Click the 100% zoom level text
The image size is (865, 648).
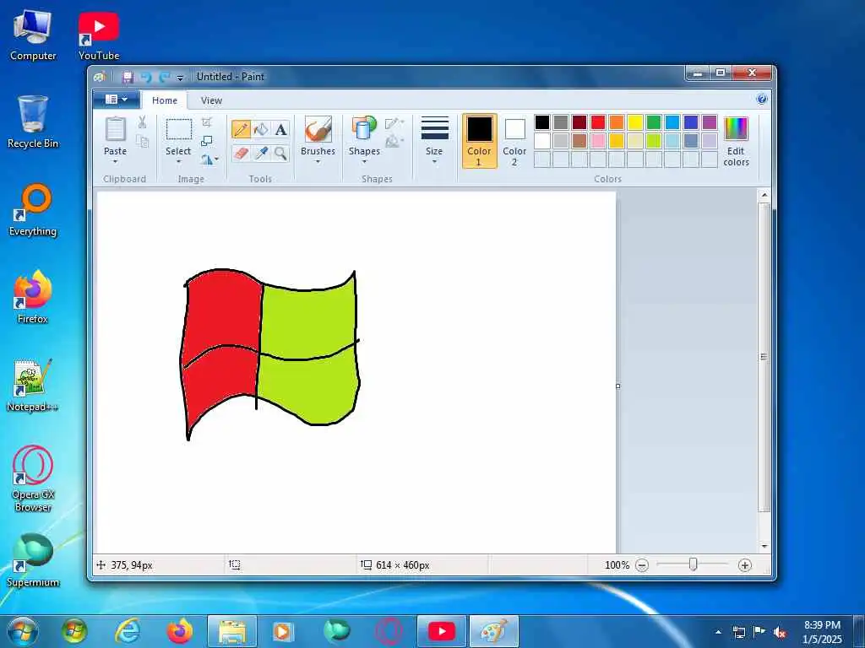pyautogui.click(x=617, y=565)
